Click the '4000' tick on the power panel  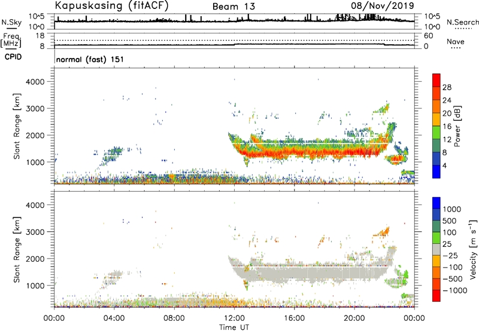(35, 82)
